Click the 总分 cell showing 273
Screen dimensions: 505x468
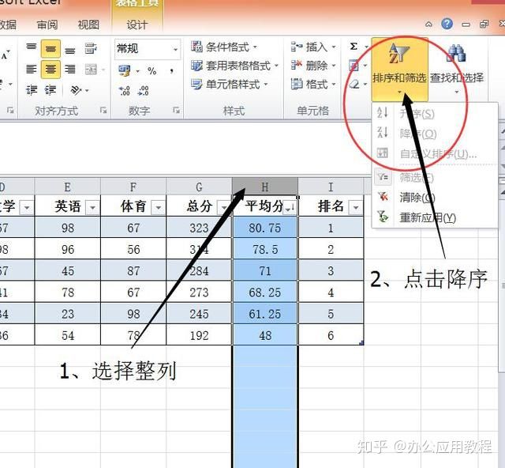[199, 292]
